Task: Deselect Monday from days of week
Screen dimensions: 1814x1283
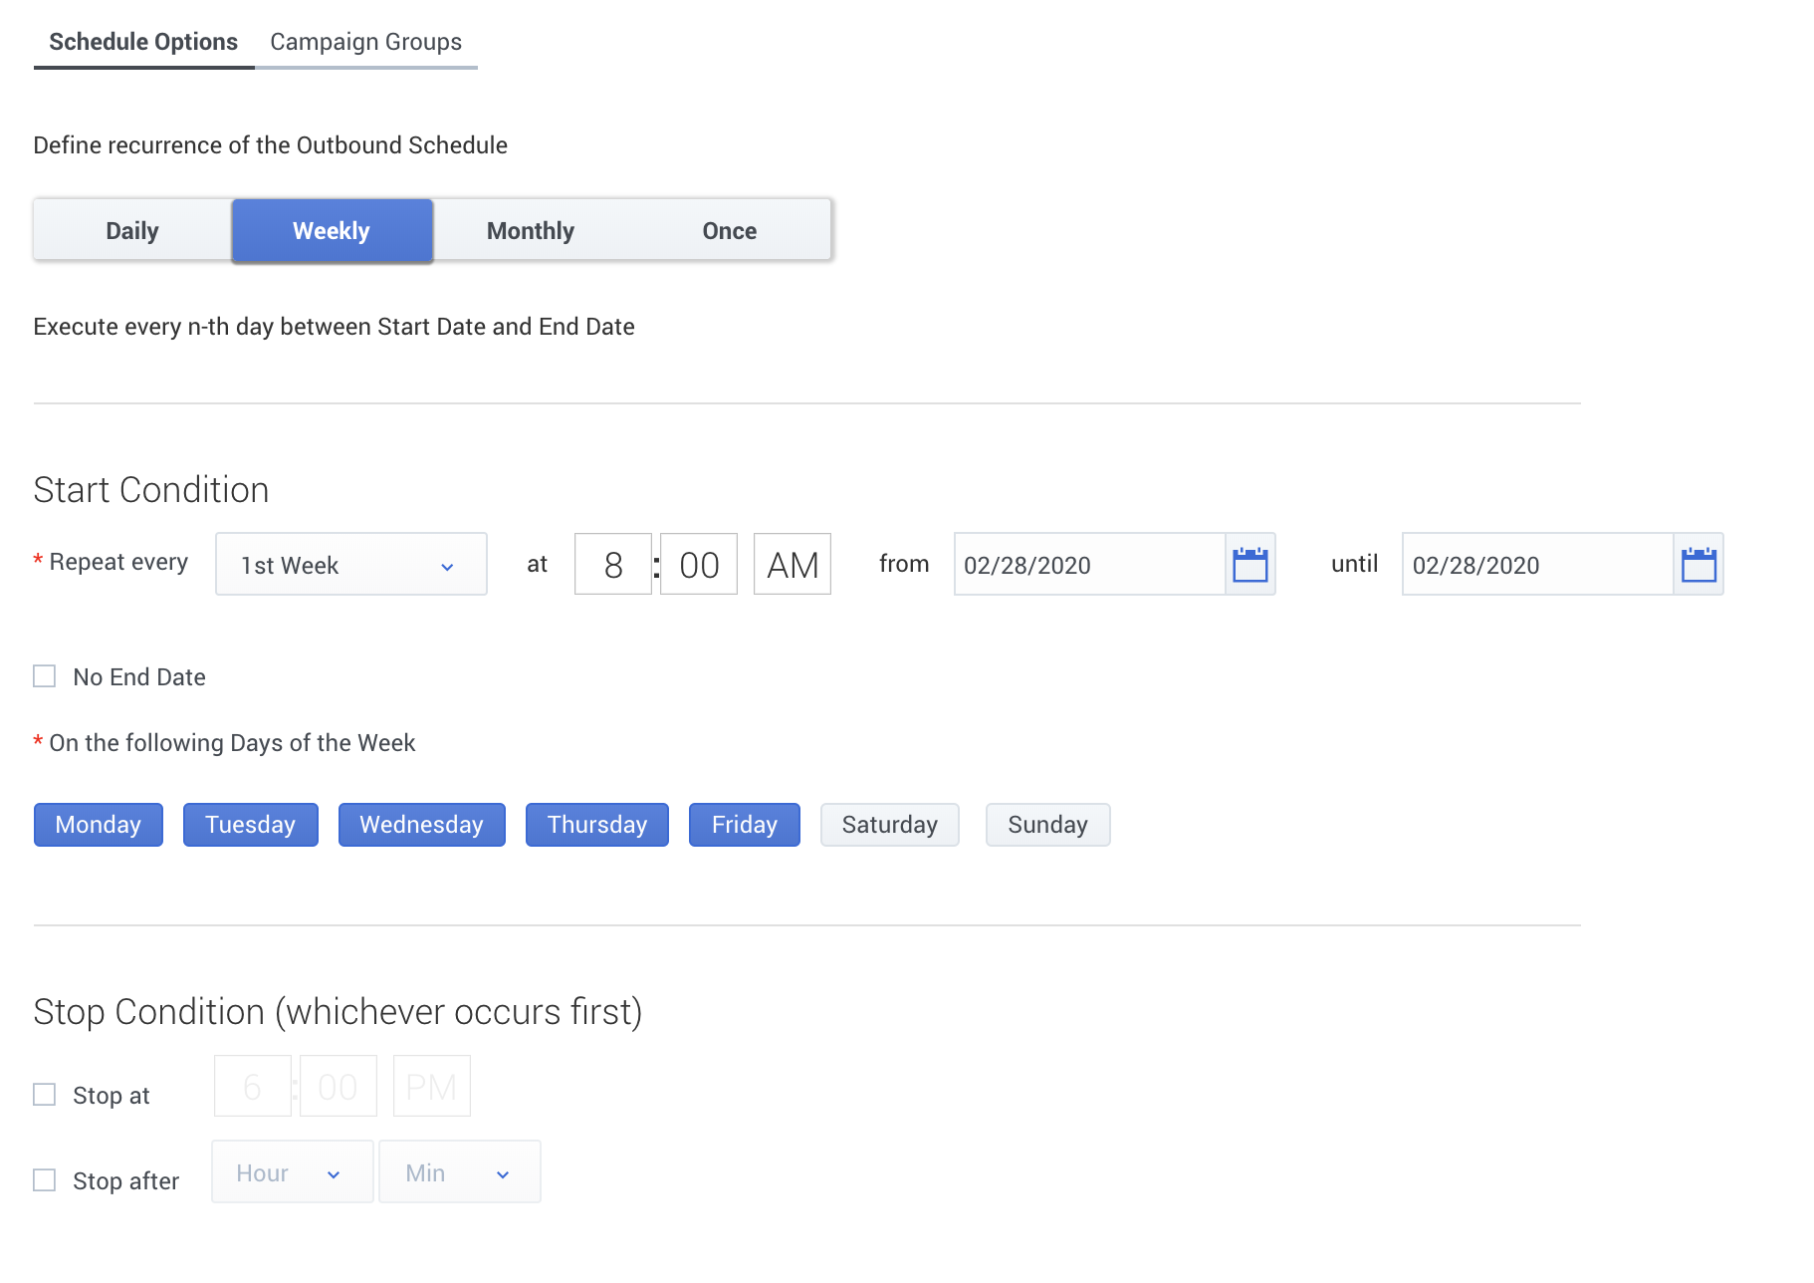Action: click(99, 825)
